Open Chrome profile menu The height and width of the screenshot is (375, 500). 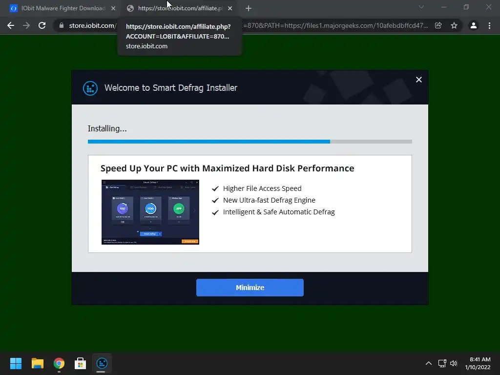coord(474,25)
